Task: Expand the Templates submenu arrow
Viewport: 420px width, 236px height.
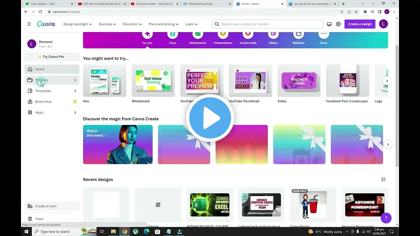Action: click(75, 91)
